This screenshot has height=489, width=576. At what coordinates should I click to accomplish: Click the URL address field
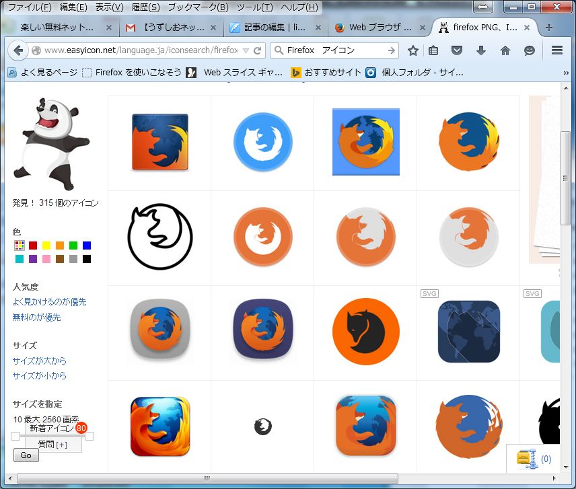click(x=141, y=50)
